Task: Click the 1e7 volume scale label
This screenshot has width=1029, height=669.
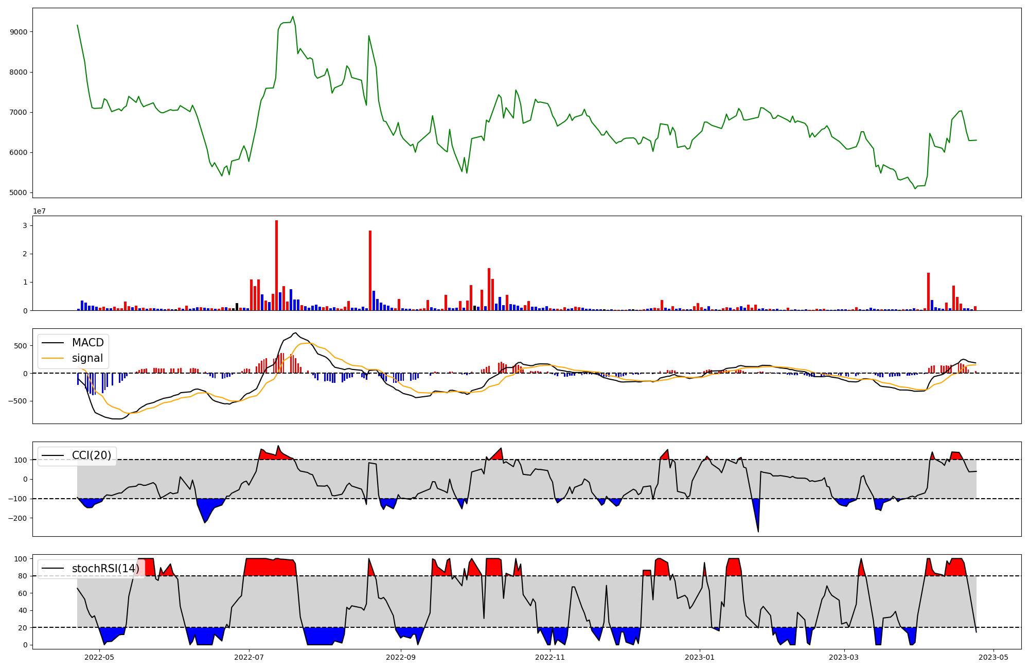Action: pyautogui.click(x=39, y=212)
